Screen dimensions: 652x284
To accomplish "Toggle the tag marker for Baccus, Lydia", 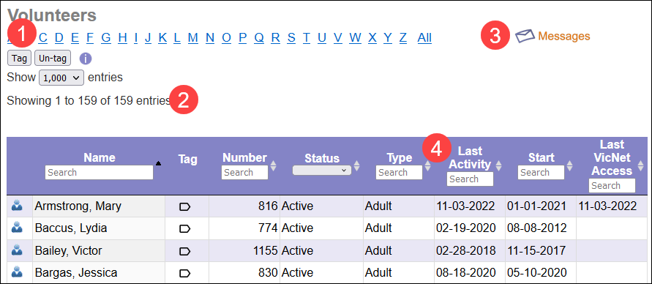I will click(184, 228).
